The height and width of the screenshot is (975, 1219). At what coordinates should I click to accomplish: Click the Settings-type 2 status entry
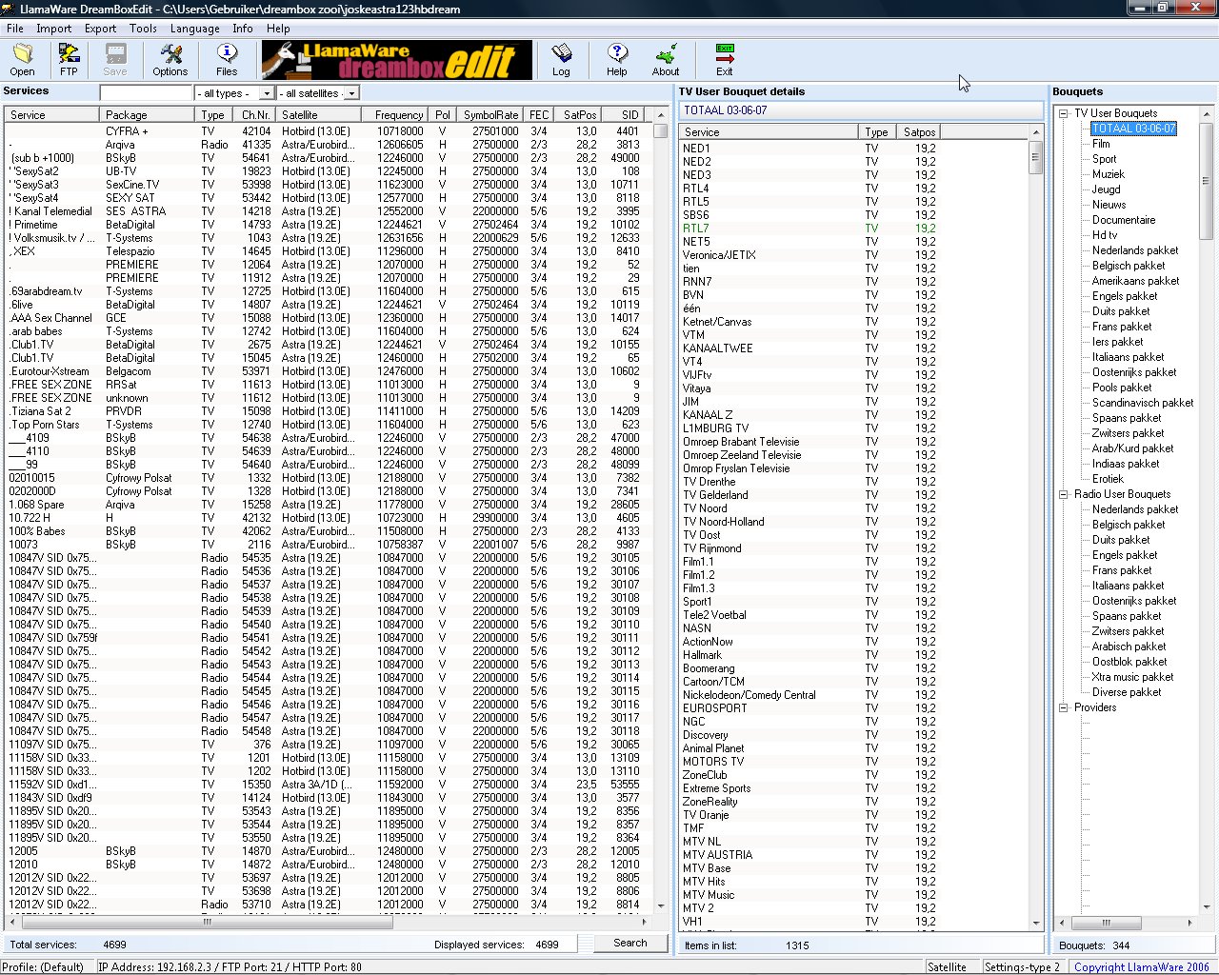click(1022, 966)
